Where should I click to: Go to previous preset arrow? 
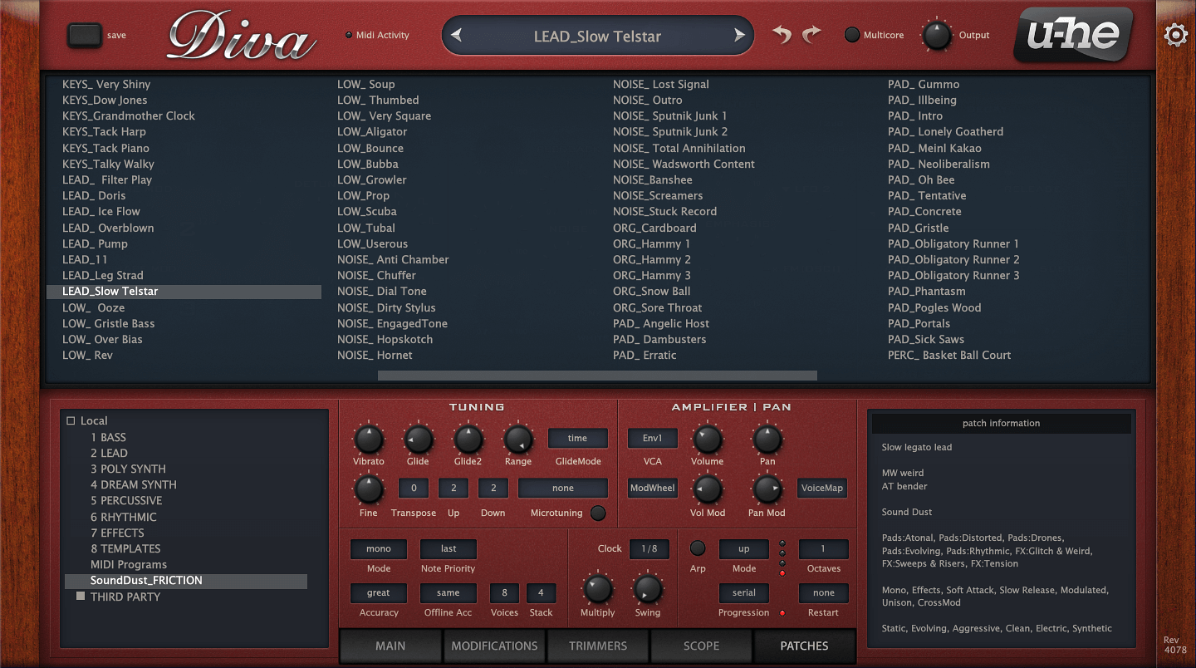tap(456, 36)
